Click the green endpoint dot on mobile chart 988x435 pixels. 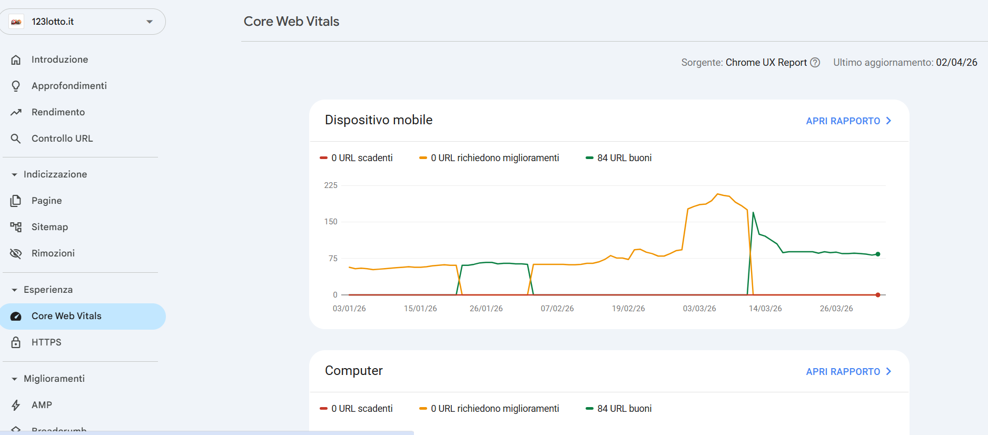(878, 254)
